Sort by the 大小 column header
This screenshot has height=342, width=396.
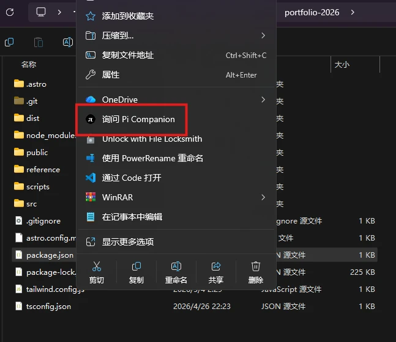pos(342,65)
